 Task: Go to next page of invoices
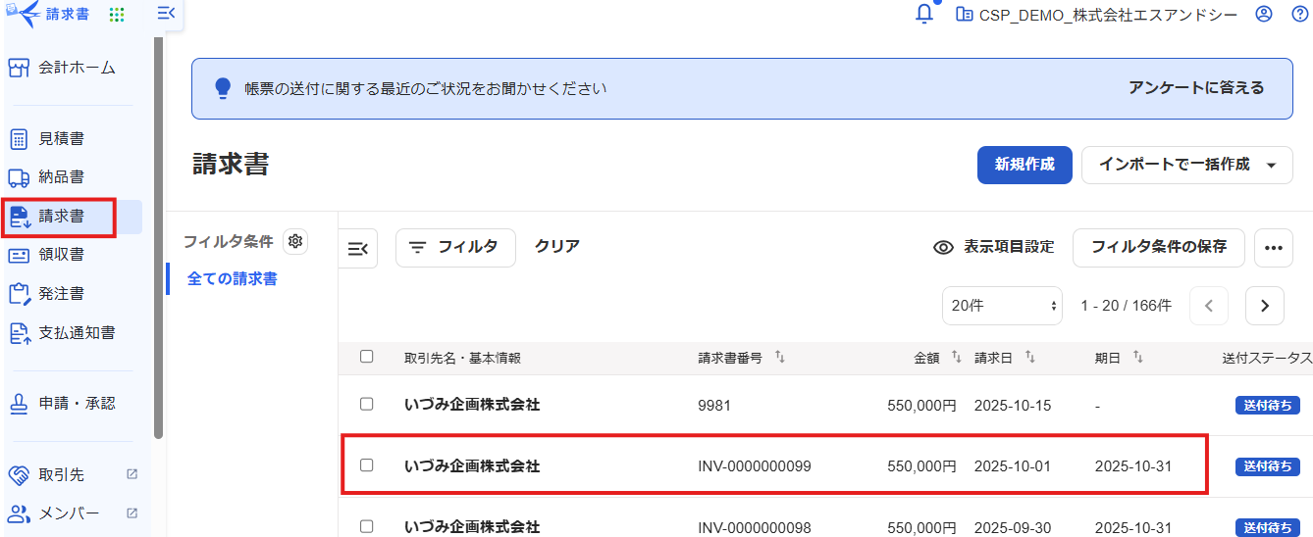[1264, 306]
